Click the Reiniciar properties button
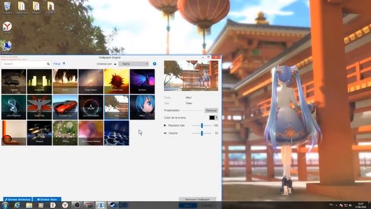 [211, 111]
